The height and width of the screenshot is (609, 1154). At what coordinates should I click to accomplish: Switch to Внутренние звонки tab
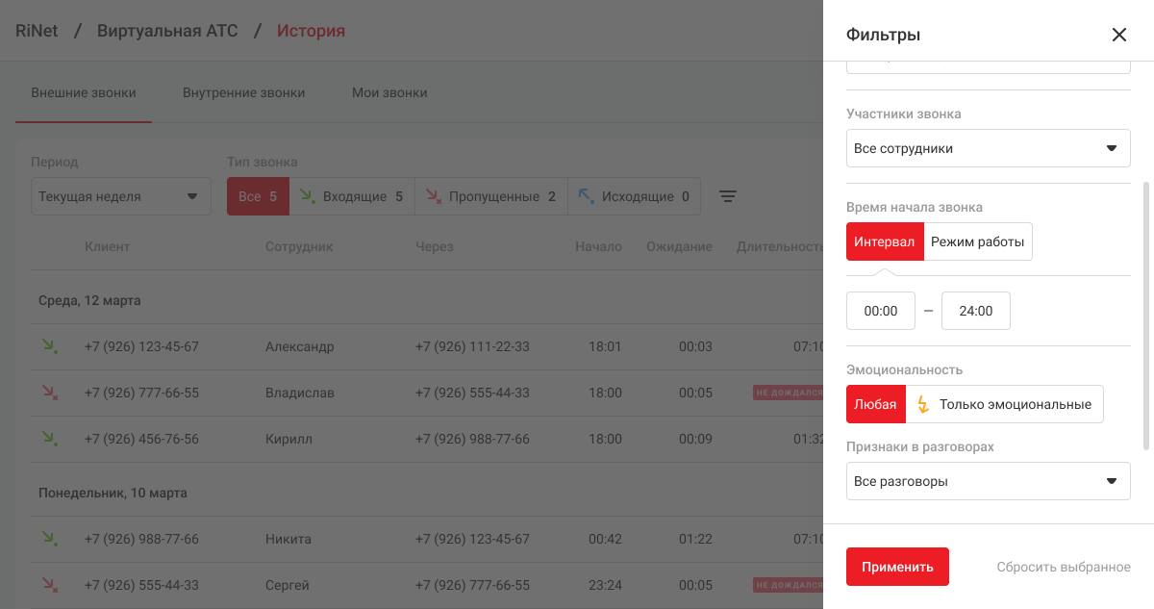[x=244, y=93]
